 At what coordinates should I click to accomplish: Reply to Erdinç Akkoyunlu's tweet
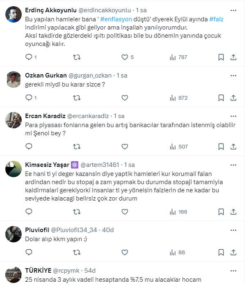(29, 57)
